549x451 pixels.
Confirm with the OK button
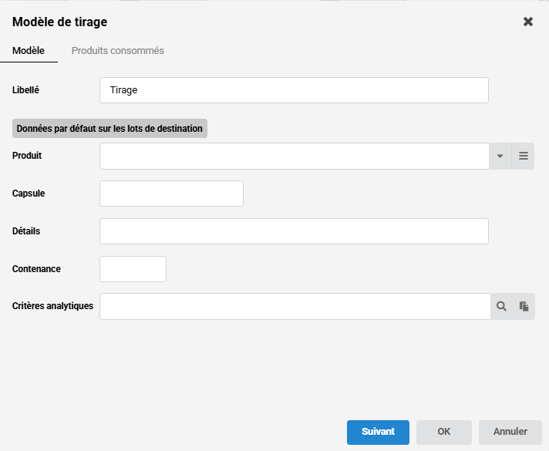(x=443, y=432)
